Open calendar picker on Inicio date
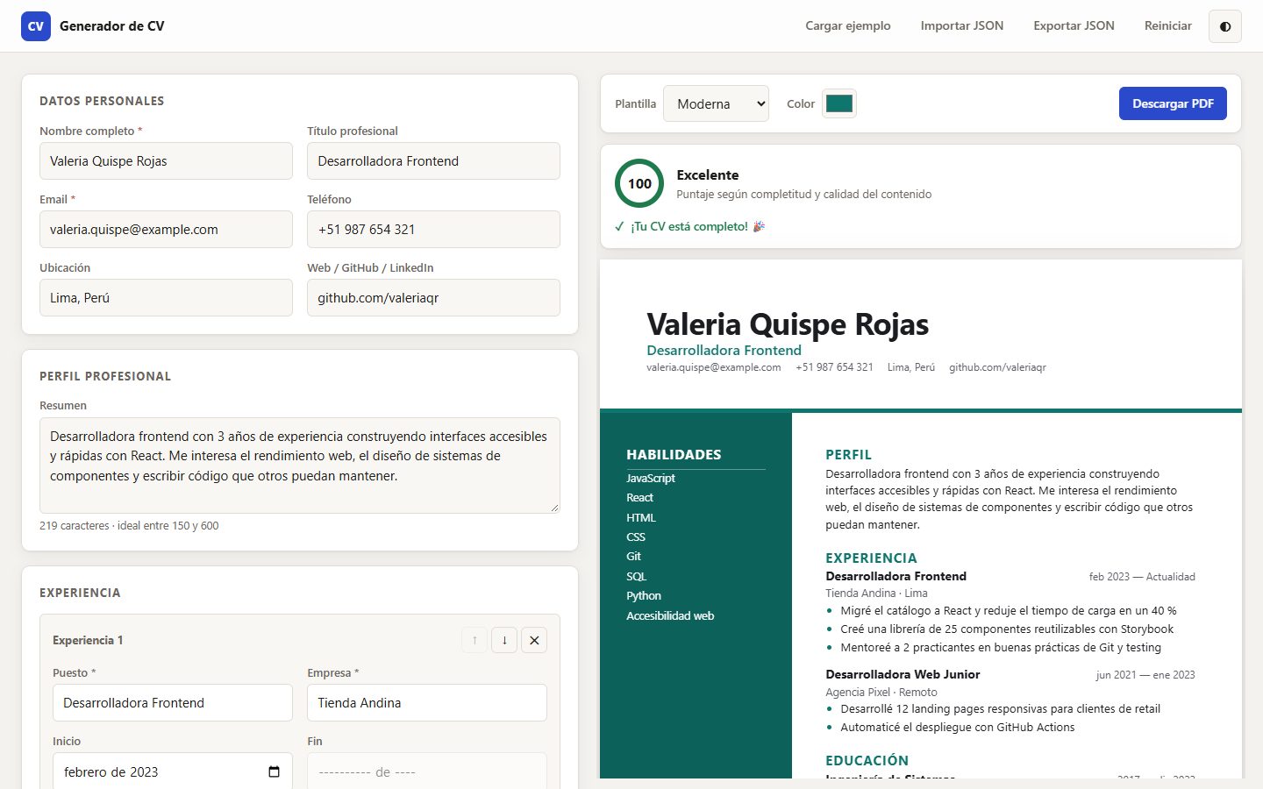This screenshot has height=789, width=1263. click(274, 771)
